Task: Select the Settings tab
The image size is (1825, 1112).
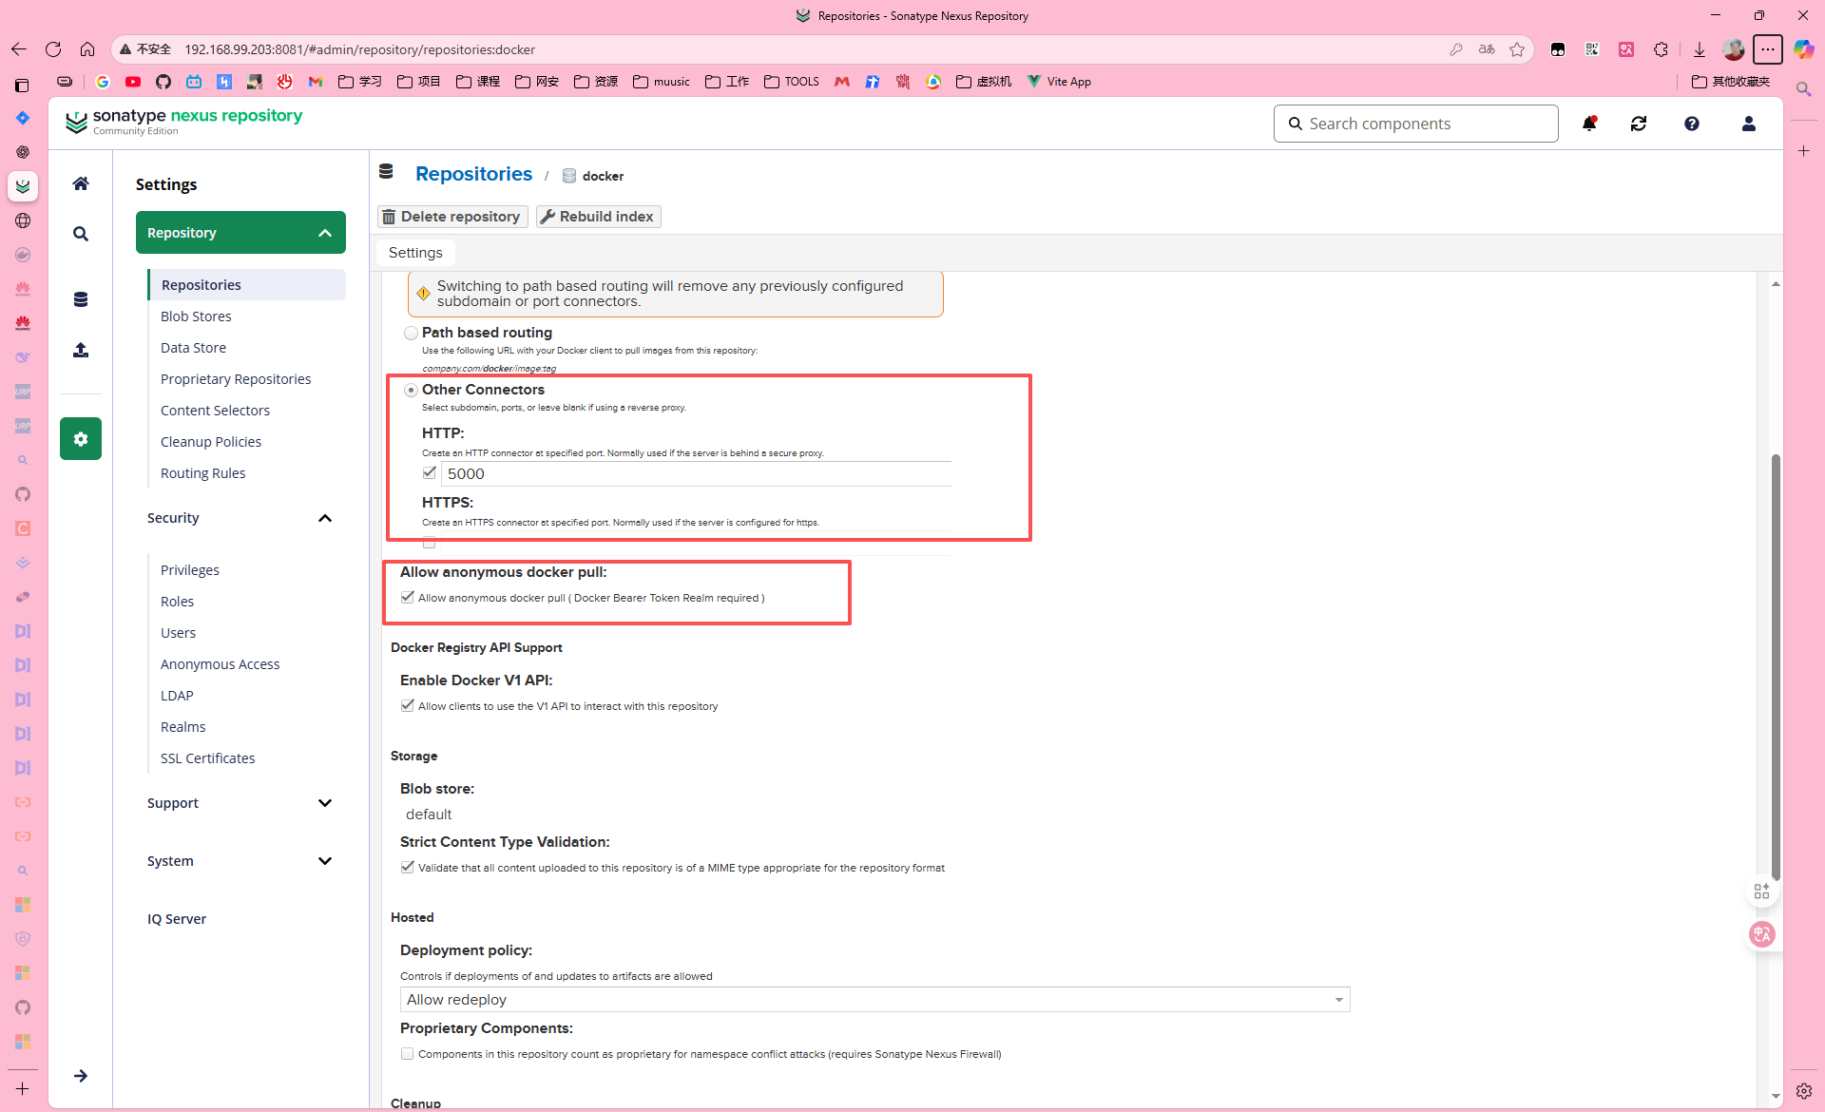Action: [x=415, y=253]
